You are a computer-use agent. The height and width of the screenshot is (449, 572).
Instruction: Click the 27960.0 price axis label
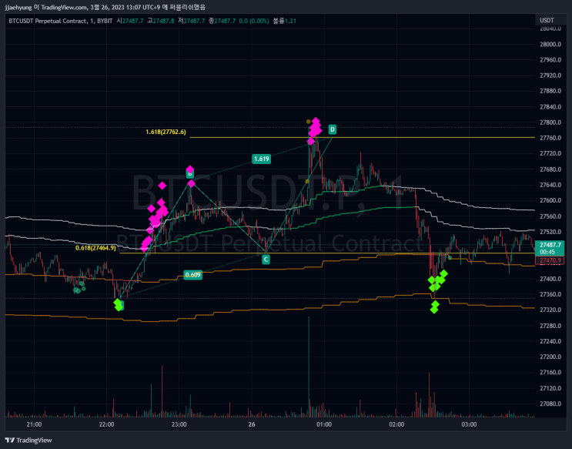pyautogui.click(x=550, y=60)
